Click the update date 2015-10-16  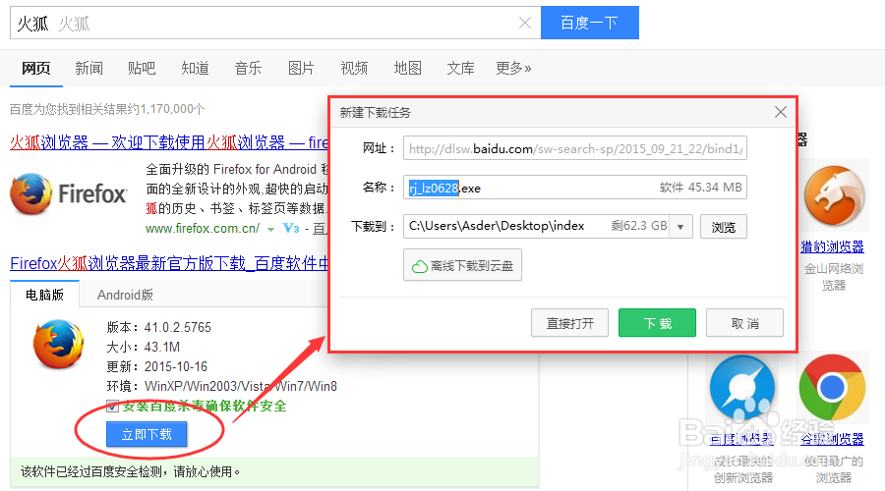(176, 366)
